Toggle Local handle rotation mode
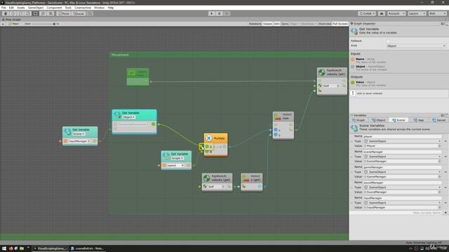Screen dimensions: 449x252 [78, 13]
